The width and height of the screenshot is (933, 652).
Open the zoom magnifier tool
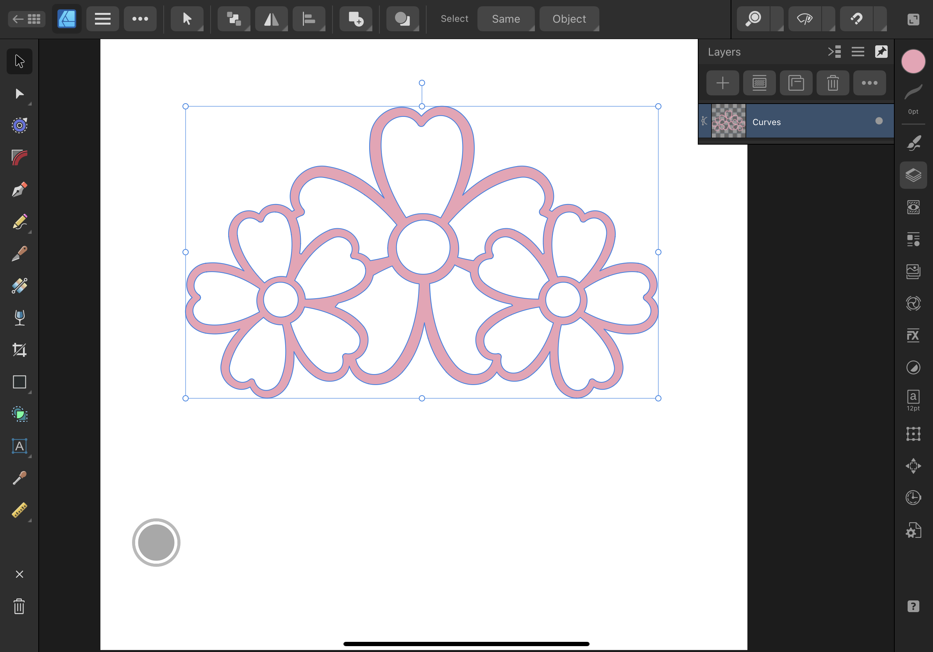coord(753,19)
